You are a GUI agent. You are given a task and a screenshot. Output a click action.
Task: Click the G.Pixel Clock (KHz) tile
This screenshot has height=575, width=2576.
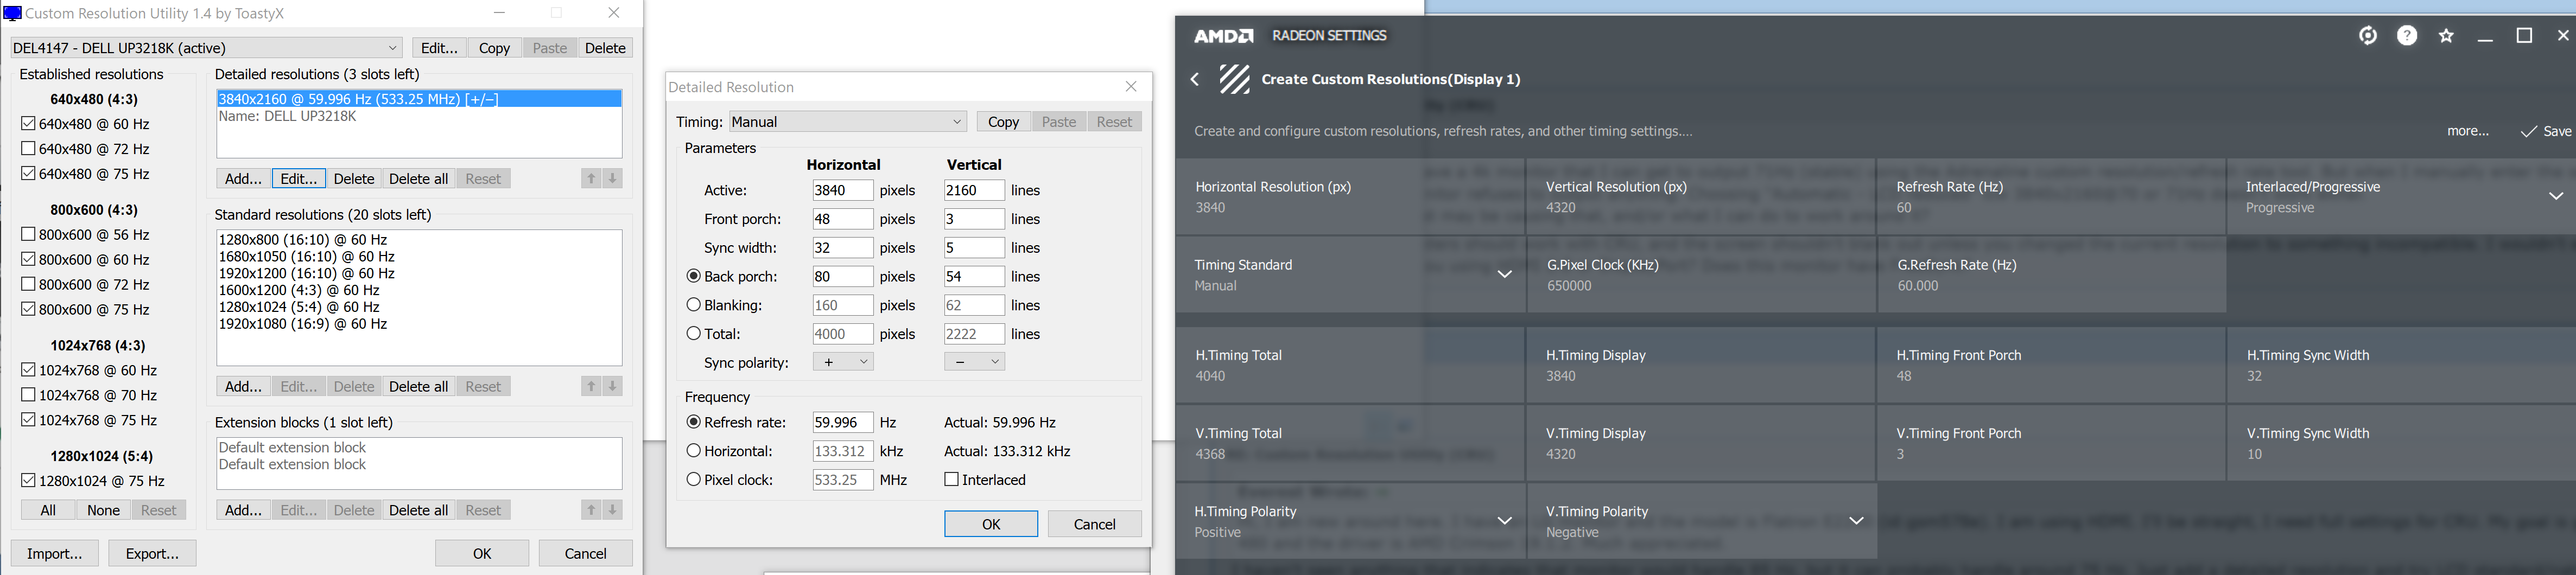point(1701,275)
